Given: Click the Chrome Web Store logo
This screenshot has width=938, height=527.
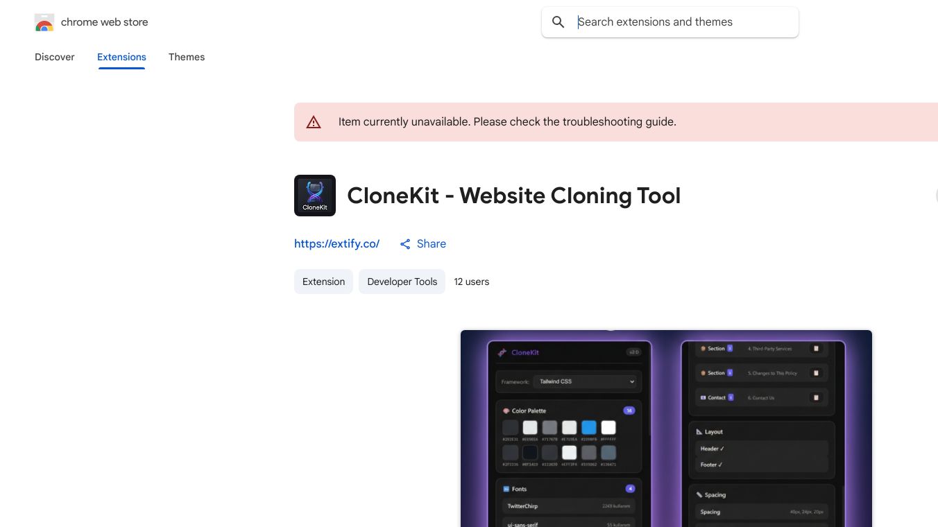Looking at the screenshot, I should coord(44,21).
